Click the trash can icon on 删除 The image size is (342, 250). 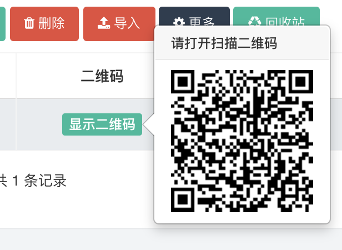(29, 23)
